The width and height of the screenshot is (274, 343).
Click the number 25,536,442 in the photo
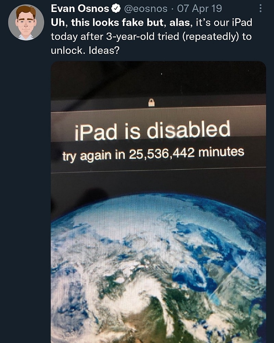coord(162,153)
